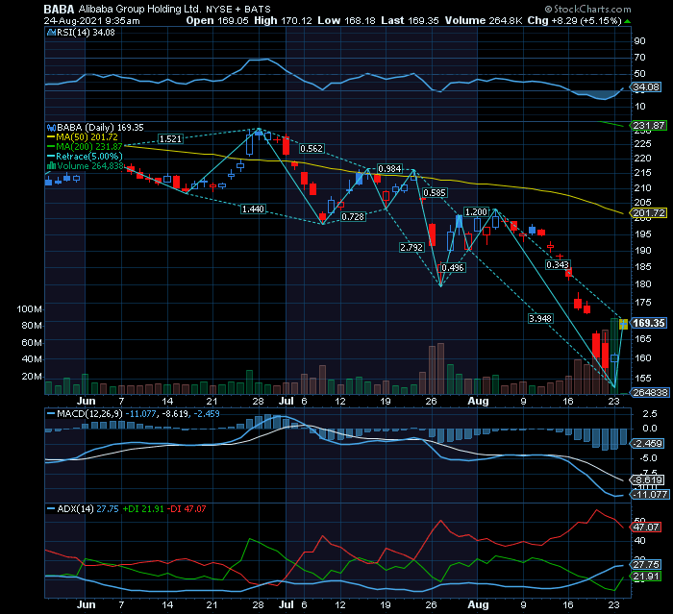The width and height of the screenshot is (673, 614).
Task: Click the 24-Aug-2021 9:35am timestamp
Action: pos(91,20)
